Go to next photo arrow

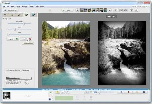[110, 10]
